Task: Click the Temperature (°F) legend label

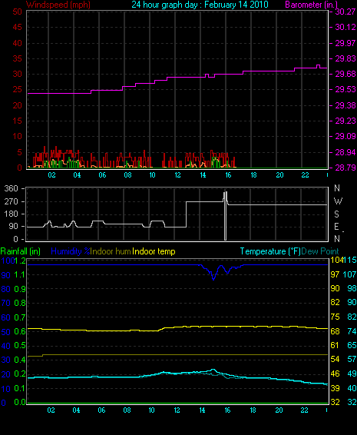Action: pos(270,251)
